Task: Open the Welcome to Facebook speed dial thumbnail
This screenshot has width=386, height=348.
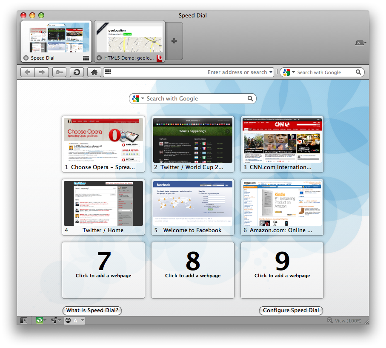Action: coord(192,203)
